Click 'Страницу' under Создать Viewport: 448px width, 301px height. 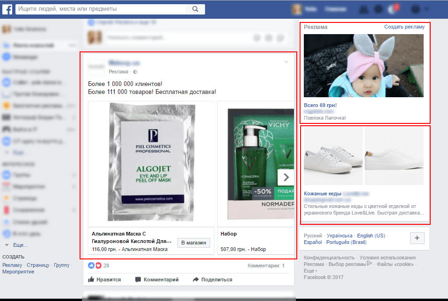(x=38, y=265)
